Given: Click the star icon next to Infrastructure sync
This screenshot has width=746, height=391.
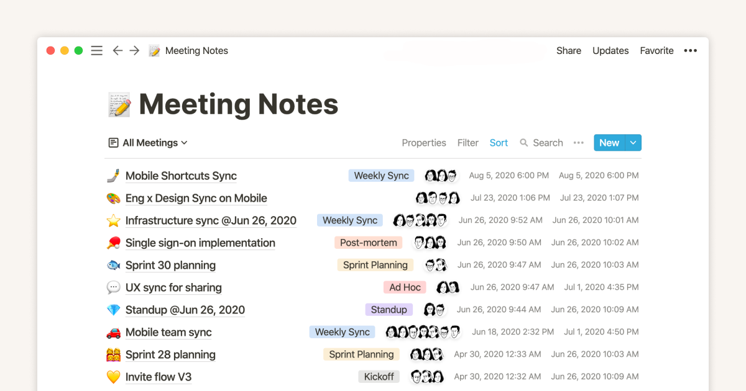Looking at the screenshot, I should pos(114,220).
